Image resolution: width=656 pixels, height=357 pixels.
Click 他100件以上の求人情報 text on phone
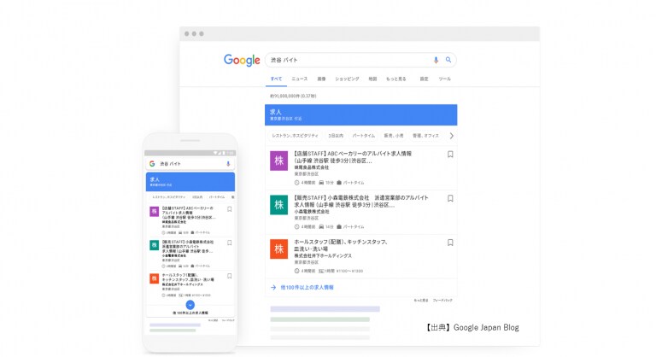click(190, 313)
